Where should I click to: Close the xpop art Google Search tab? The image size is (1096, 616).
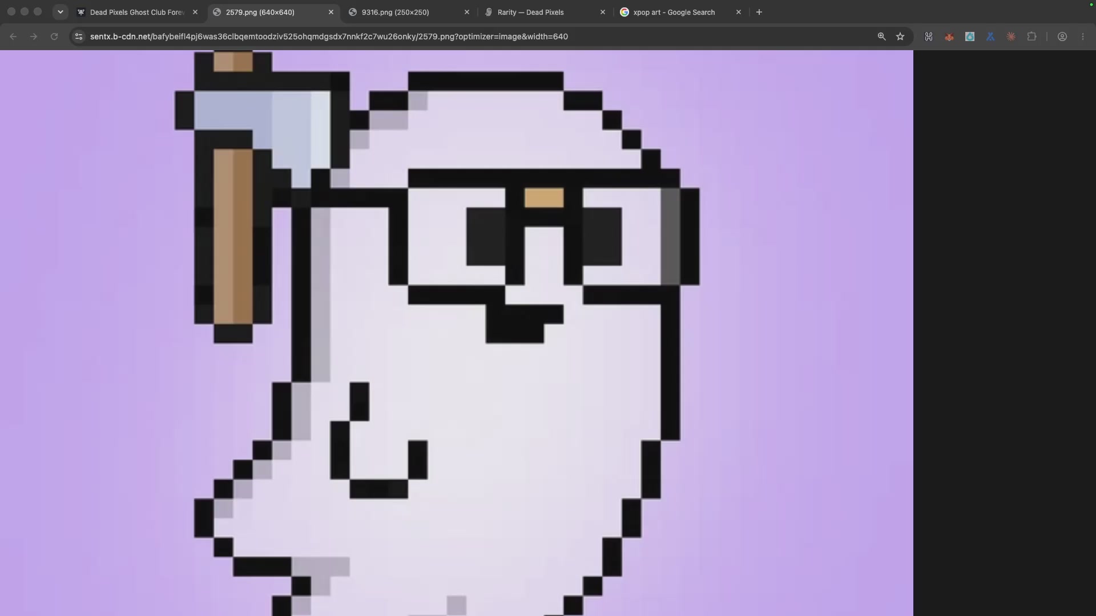click(739, 12)
